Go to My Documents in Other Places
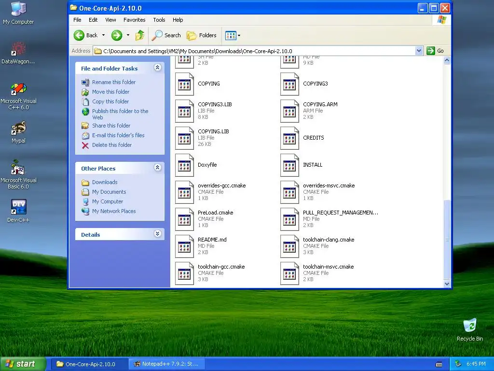494x371 pixels. (x=109, y=192)
